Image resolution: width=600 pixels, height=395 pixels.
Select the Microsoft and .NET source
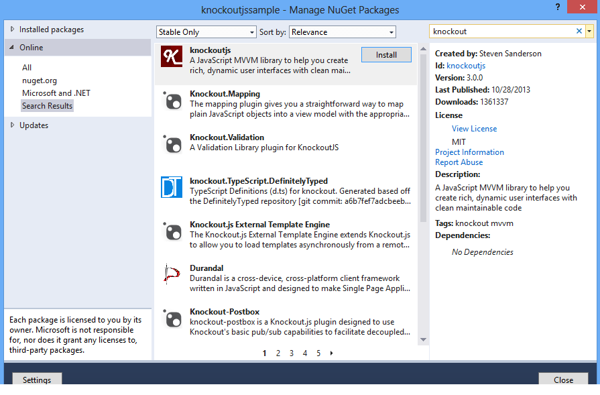[x=56, y=93]
